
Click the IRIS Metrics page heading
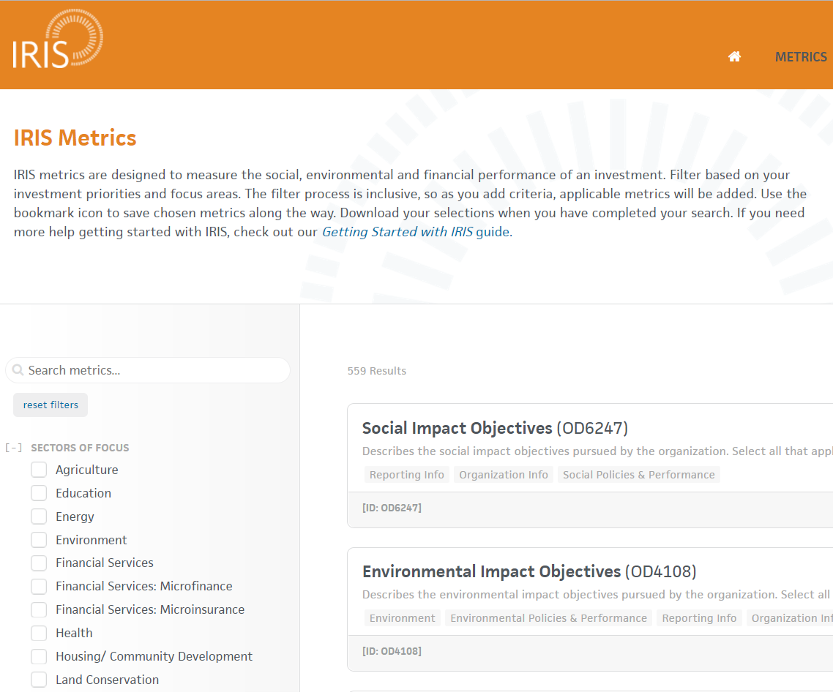[x=75, y=138]
